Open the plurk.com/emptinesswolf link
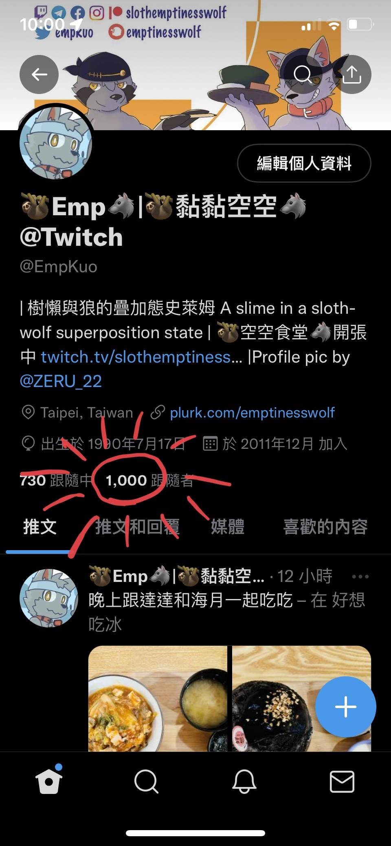This screenshot has width=391, height=846. click(252, 413)
